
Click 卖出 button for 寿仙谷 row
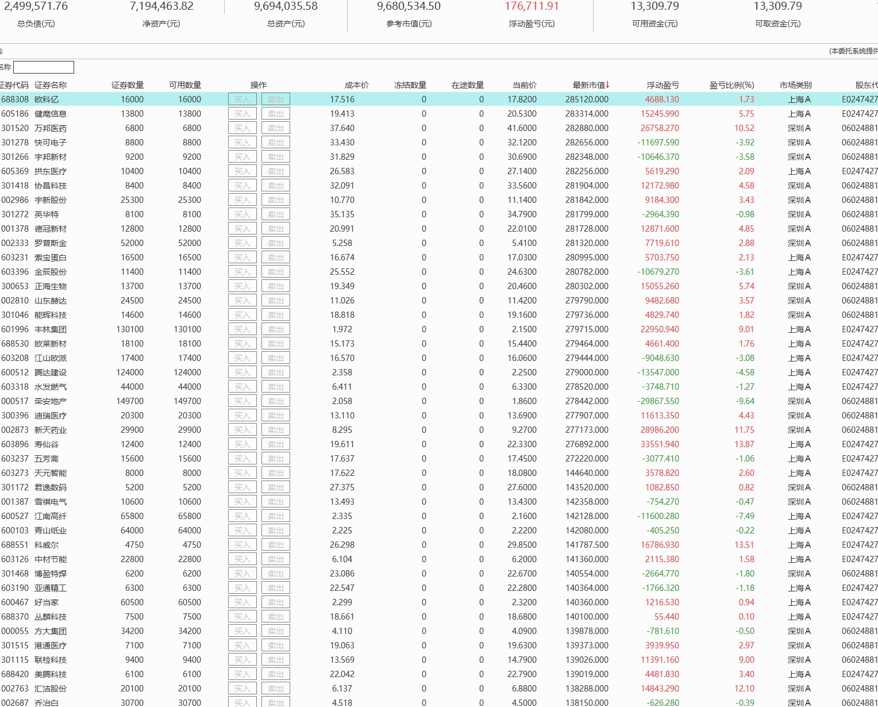point(275,444)
